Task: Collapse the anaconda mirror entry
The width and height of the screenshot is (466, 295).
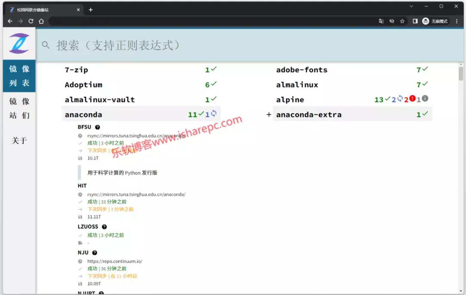Action: 141,114
